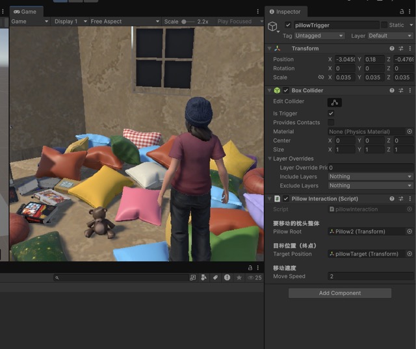This screenshot has width=416, height=349.
Task: Open Pillow Interaction preset icon
Action: 401,199
